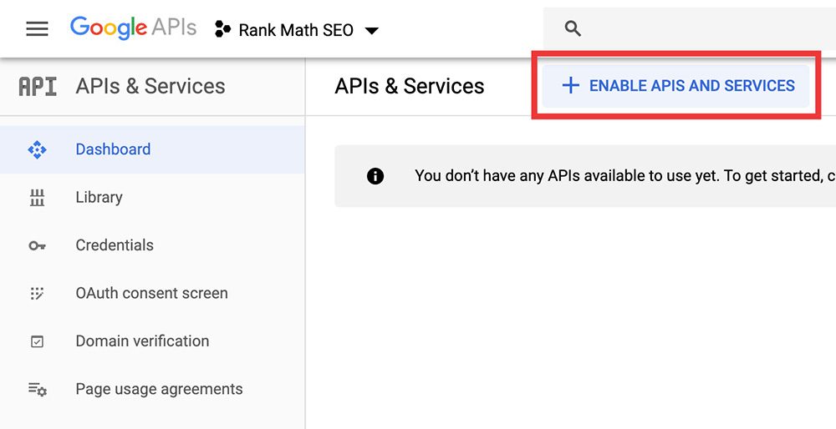Open the Page usage agreements link
This screenshot has width=836, height=429.
[x=159, y=390]
